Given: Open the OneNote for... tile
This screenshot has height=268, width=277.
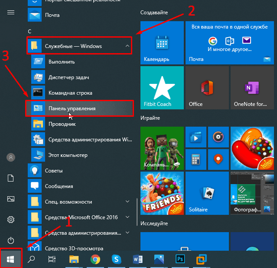Looking at the screenshot, I should coord(252,88).
